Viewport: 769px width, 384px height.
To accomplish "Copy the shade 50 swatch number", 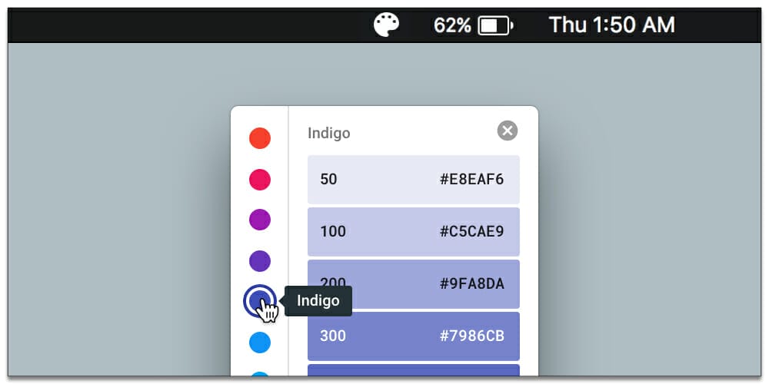I will coord(328,179).
